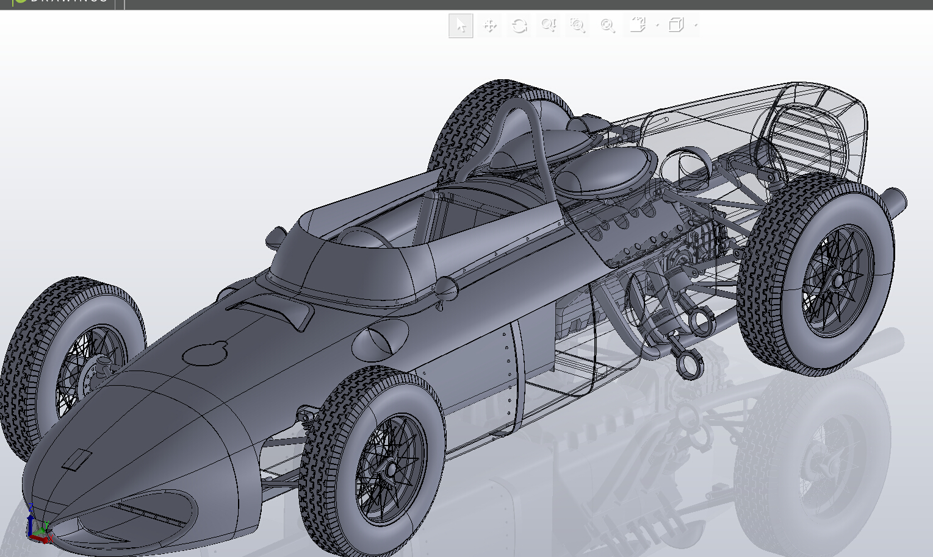Click the XYZ coordinate triad
The width and height of the screenshot is (933, 557).
39,525
